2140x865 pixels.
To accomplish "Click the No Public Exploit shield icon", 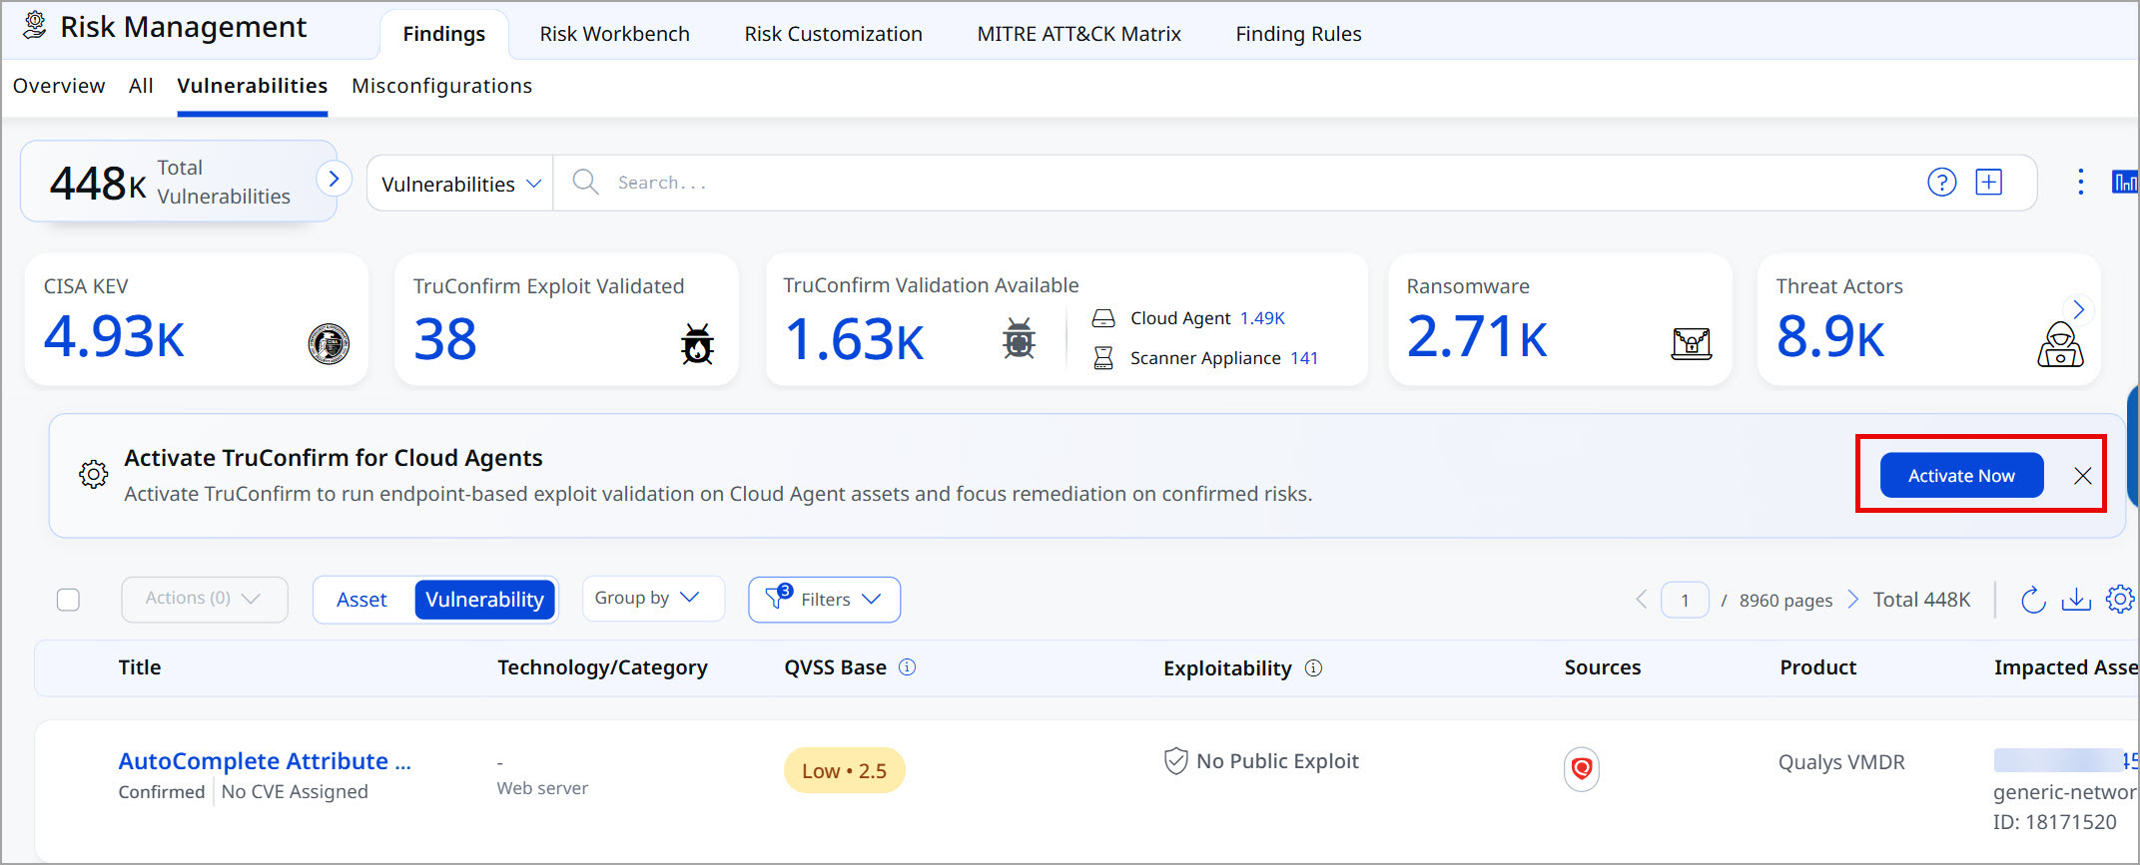I will click(x=1175, y=761).
